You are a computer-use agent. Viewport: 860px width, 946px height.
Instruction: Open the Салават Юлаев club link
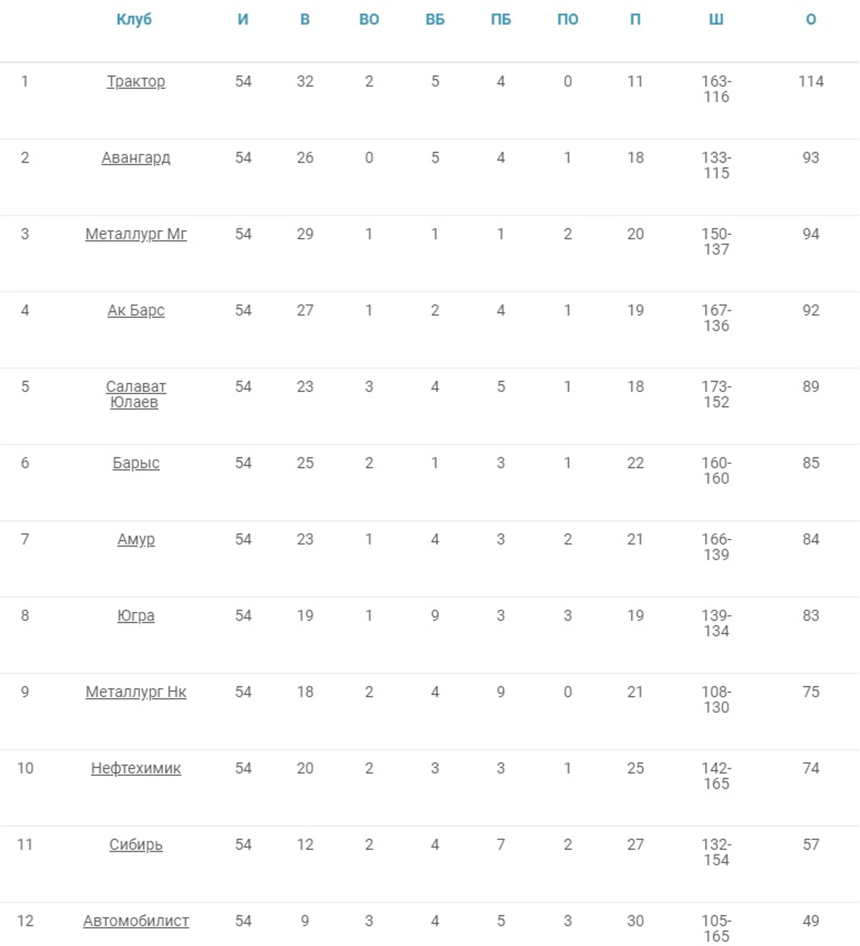[x=135, y=394]
